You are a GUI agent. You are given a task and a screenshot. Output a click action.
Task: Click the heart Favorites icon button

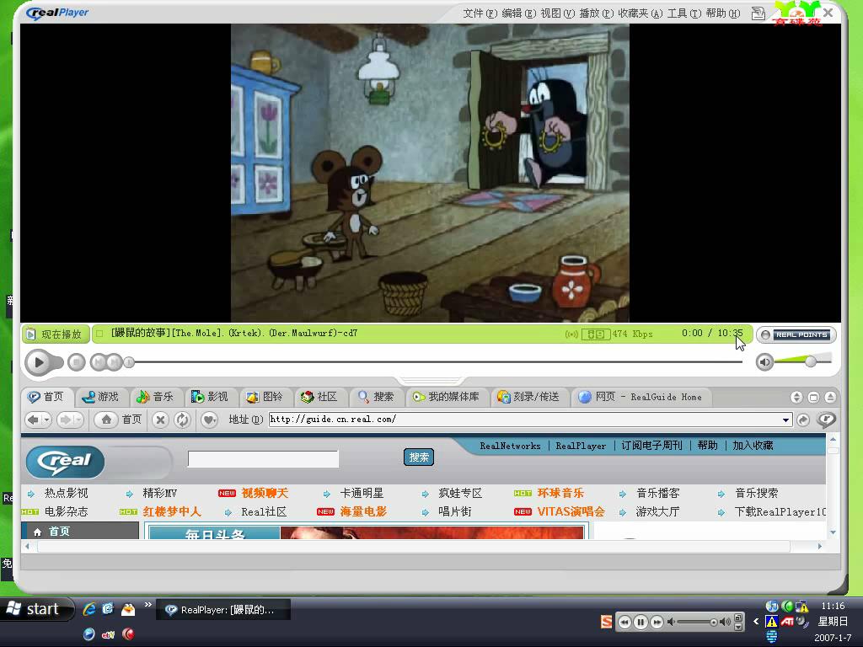(x=209, y=420)
